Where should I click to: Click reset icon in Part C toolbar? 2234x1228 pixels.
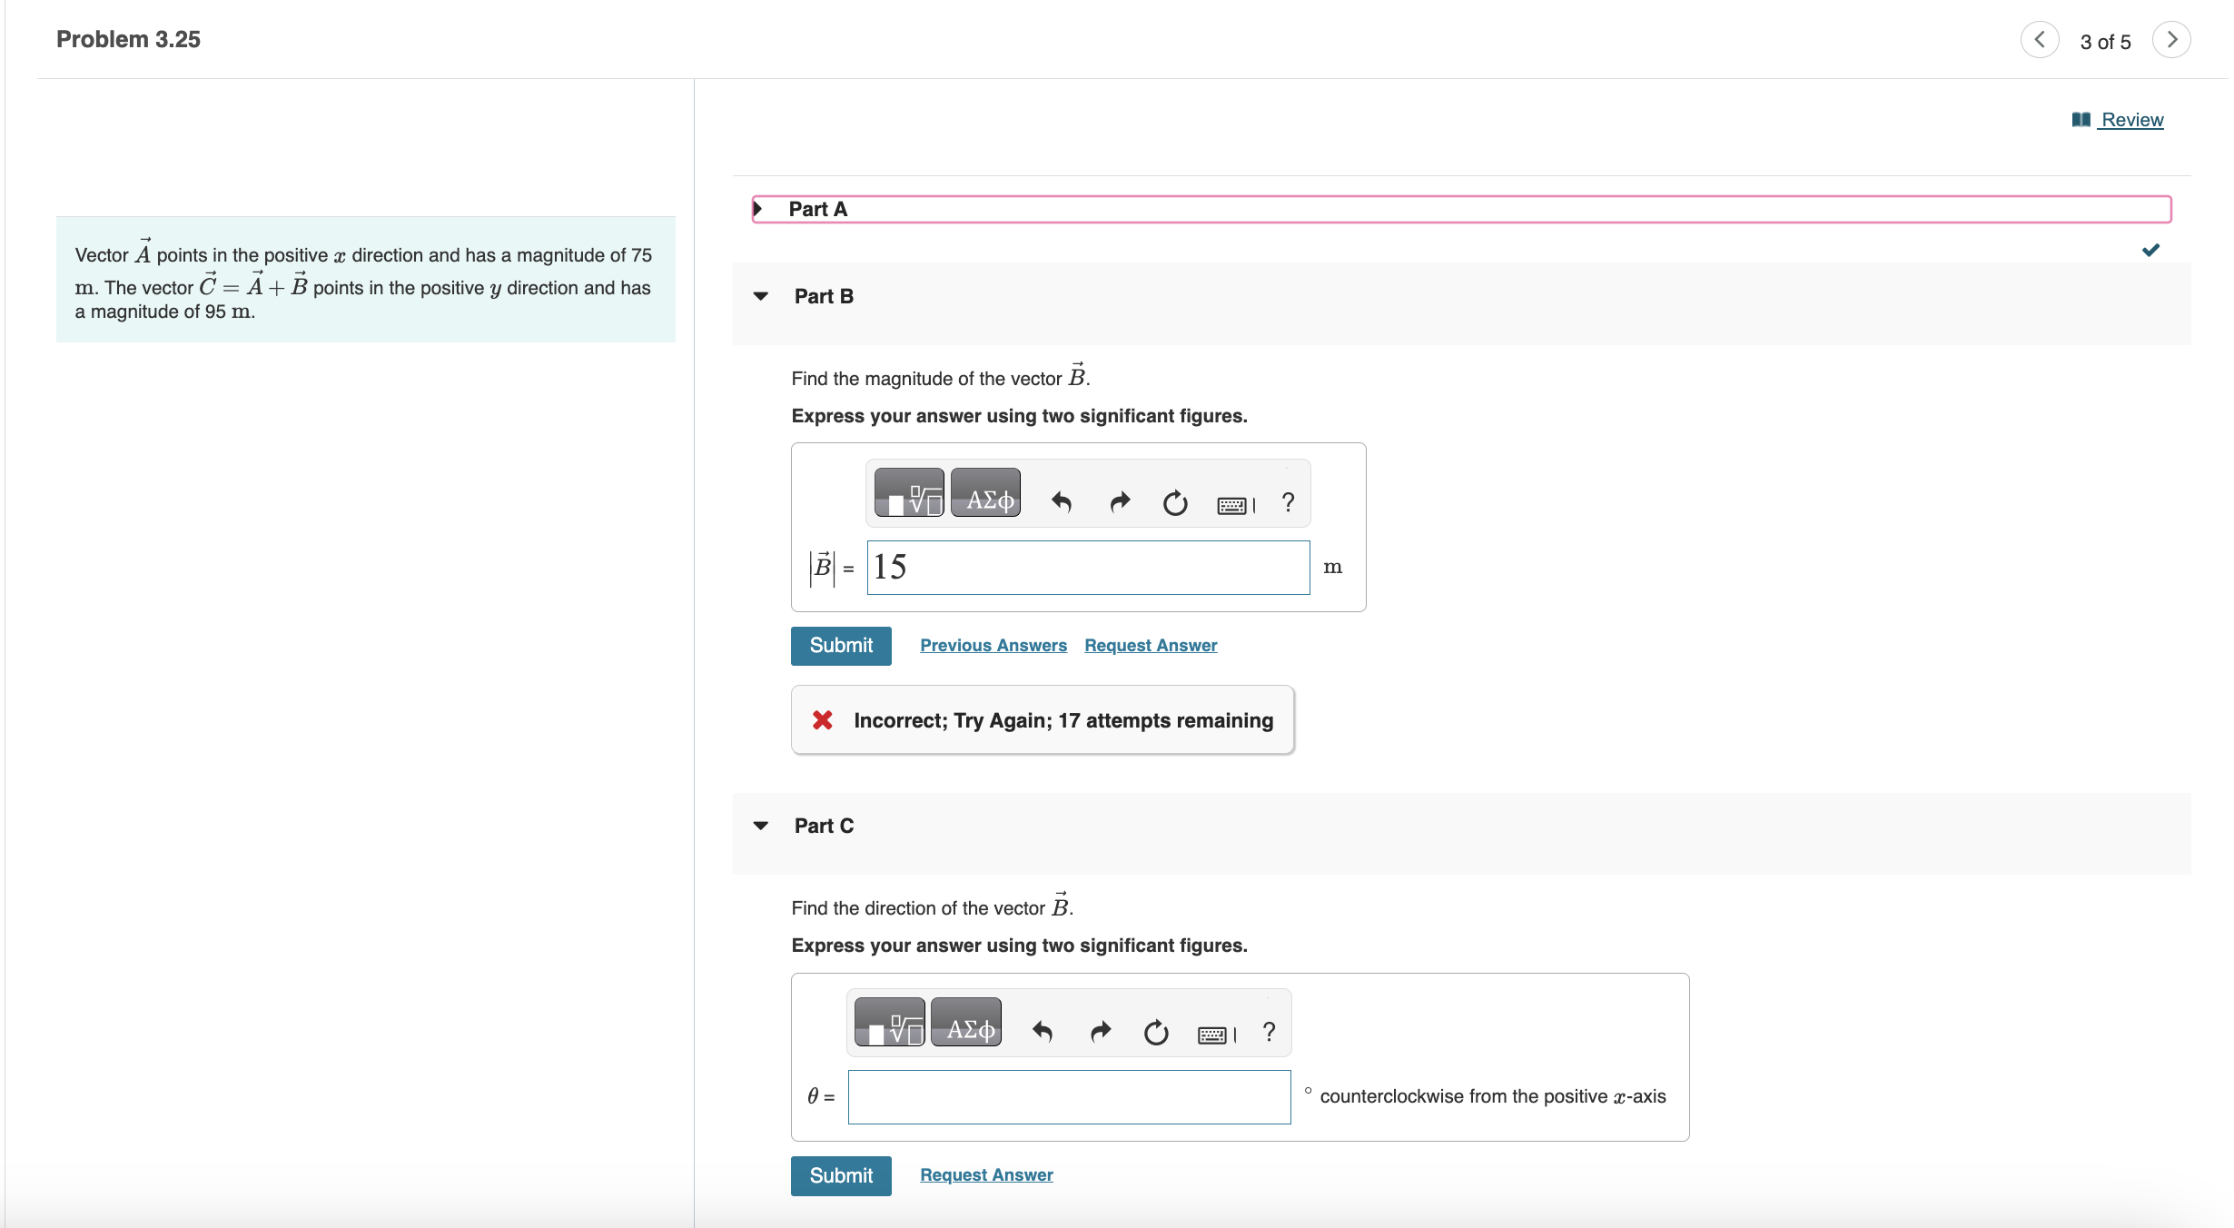click(x=1156, y=1033)
